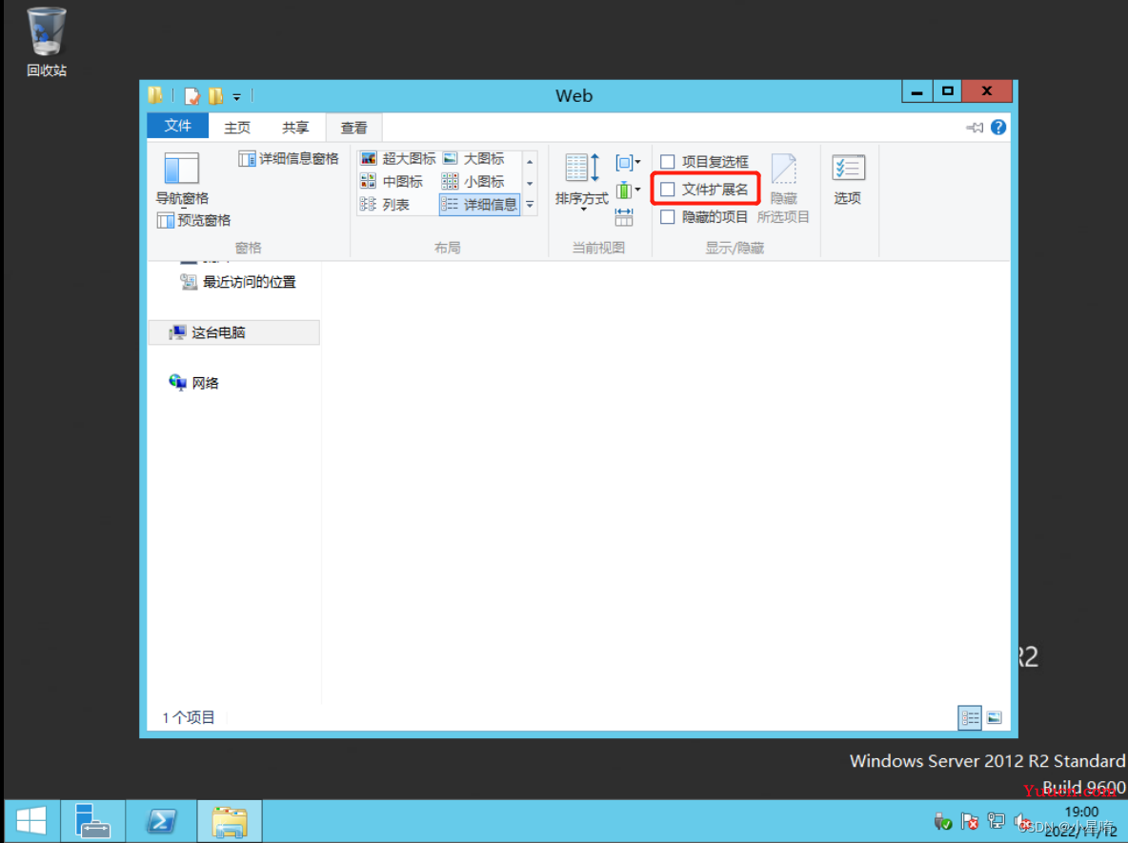Open the Recycle Bin (回收站) desktop icon
This screenshot has width=1128, height=843.
[x=47, y=42]
